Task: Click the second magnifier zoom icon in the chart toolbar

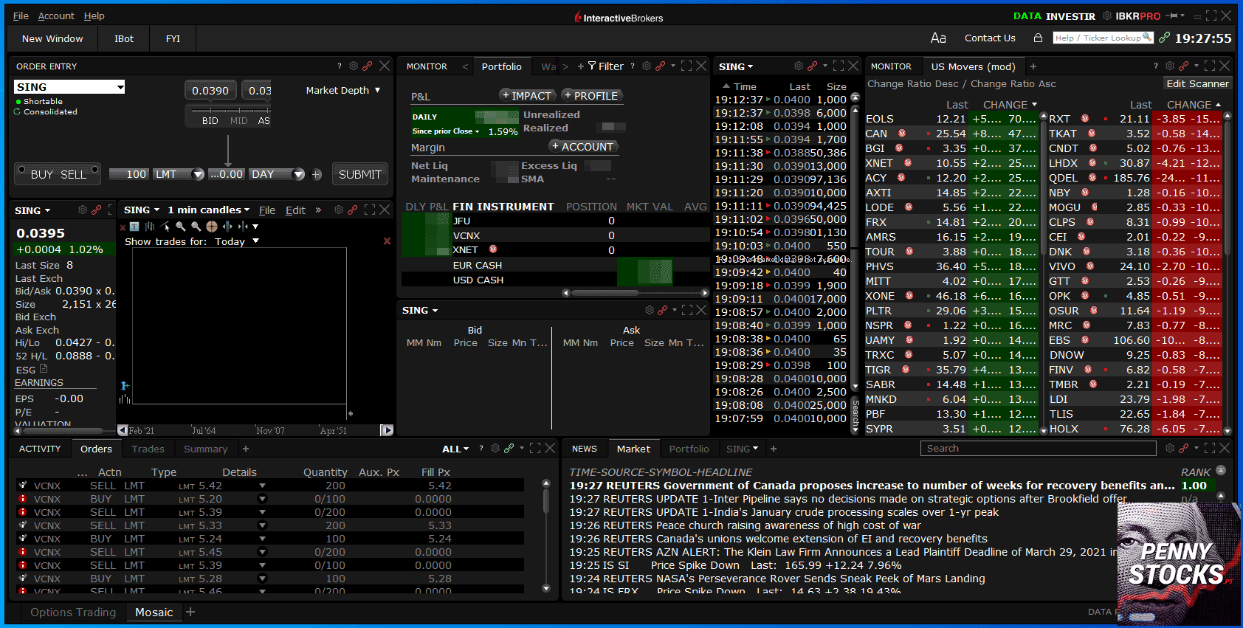Action: 196,227
